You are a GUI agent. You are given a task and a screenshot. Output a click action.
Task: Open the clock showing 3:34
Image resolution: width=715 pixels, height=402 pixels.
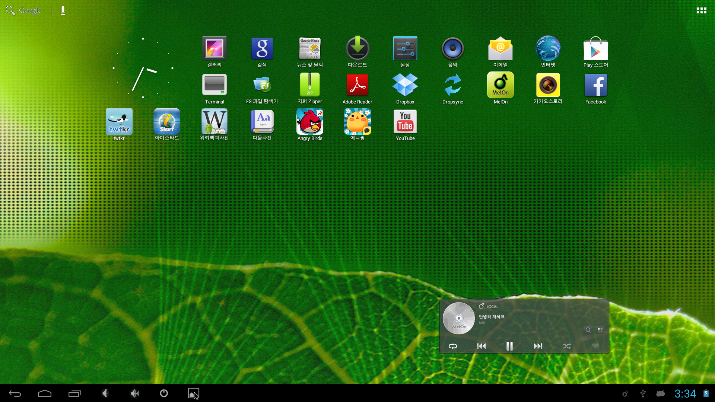tap(685, 393)
